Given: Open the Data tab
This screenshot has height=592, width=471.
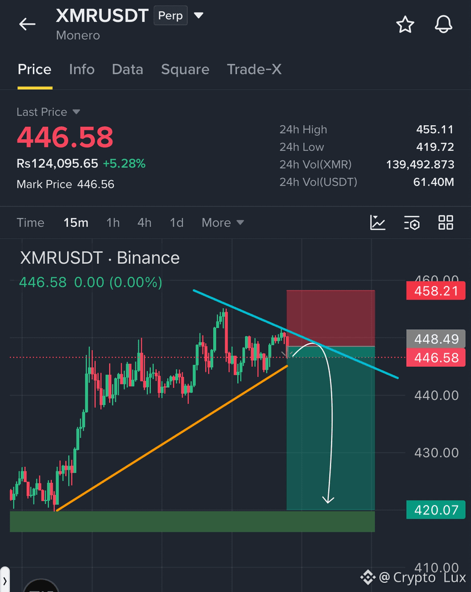Looking at the screenshot, I should tap(127, 69).
